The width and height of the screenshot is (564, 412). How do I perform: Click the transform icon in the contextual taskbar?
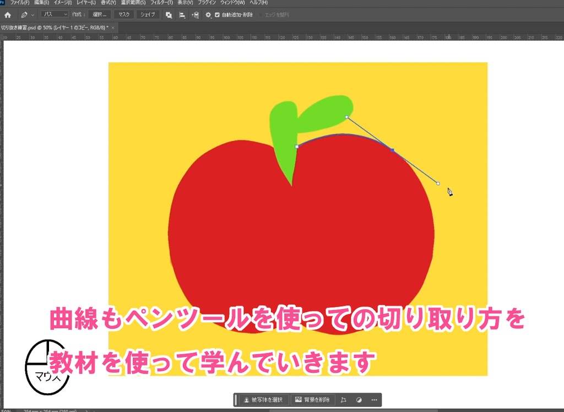(344, 399)
